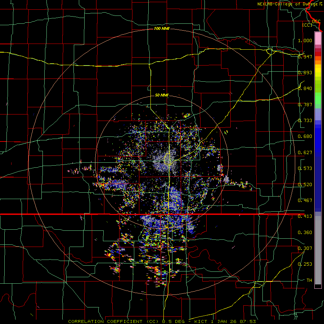This screenshot has height=324, width=324.
Task: Select the 0.573 scale value
Action: 305,168
